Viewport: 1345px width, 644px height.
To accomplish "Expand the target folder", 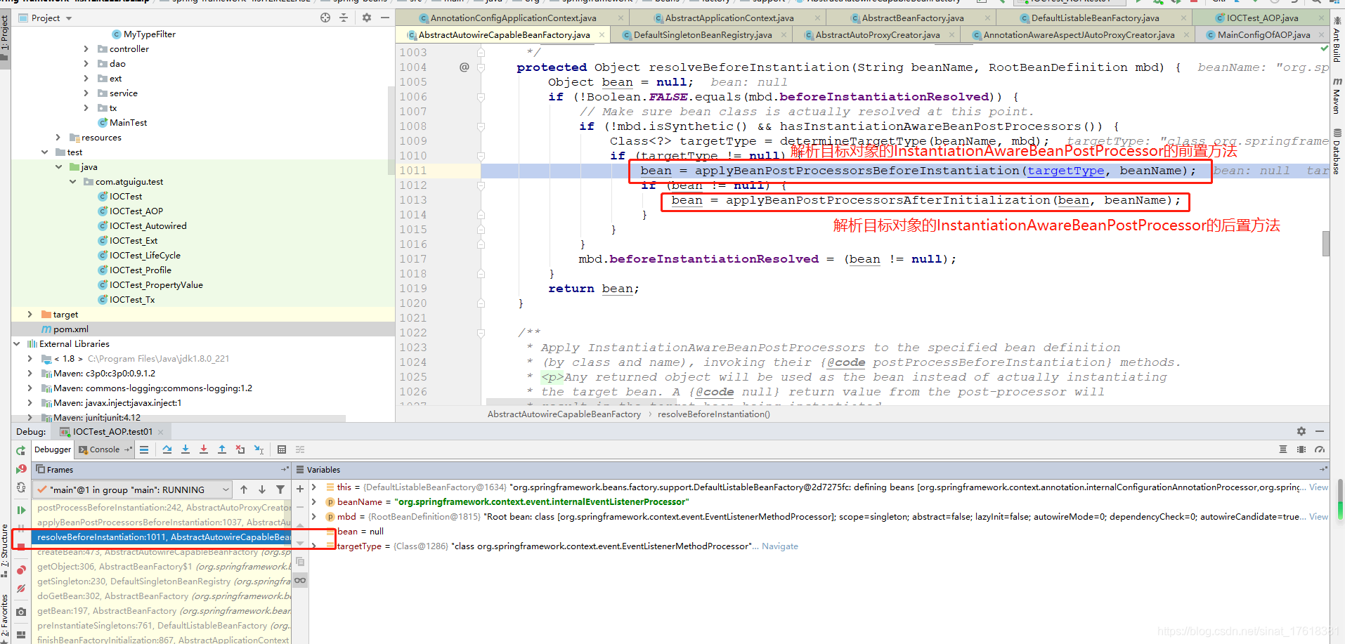I will click(x=30, y=315).
